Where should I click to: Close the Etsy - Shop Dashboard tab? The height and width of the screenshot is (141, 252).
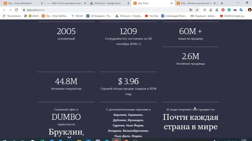(x=42, y=3)
